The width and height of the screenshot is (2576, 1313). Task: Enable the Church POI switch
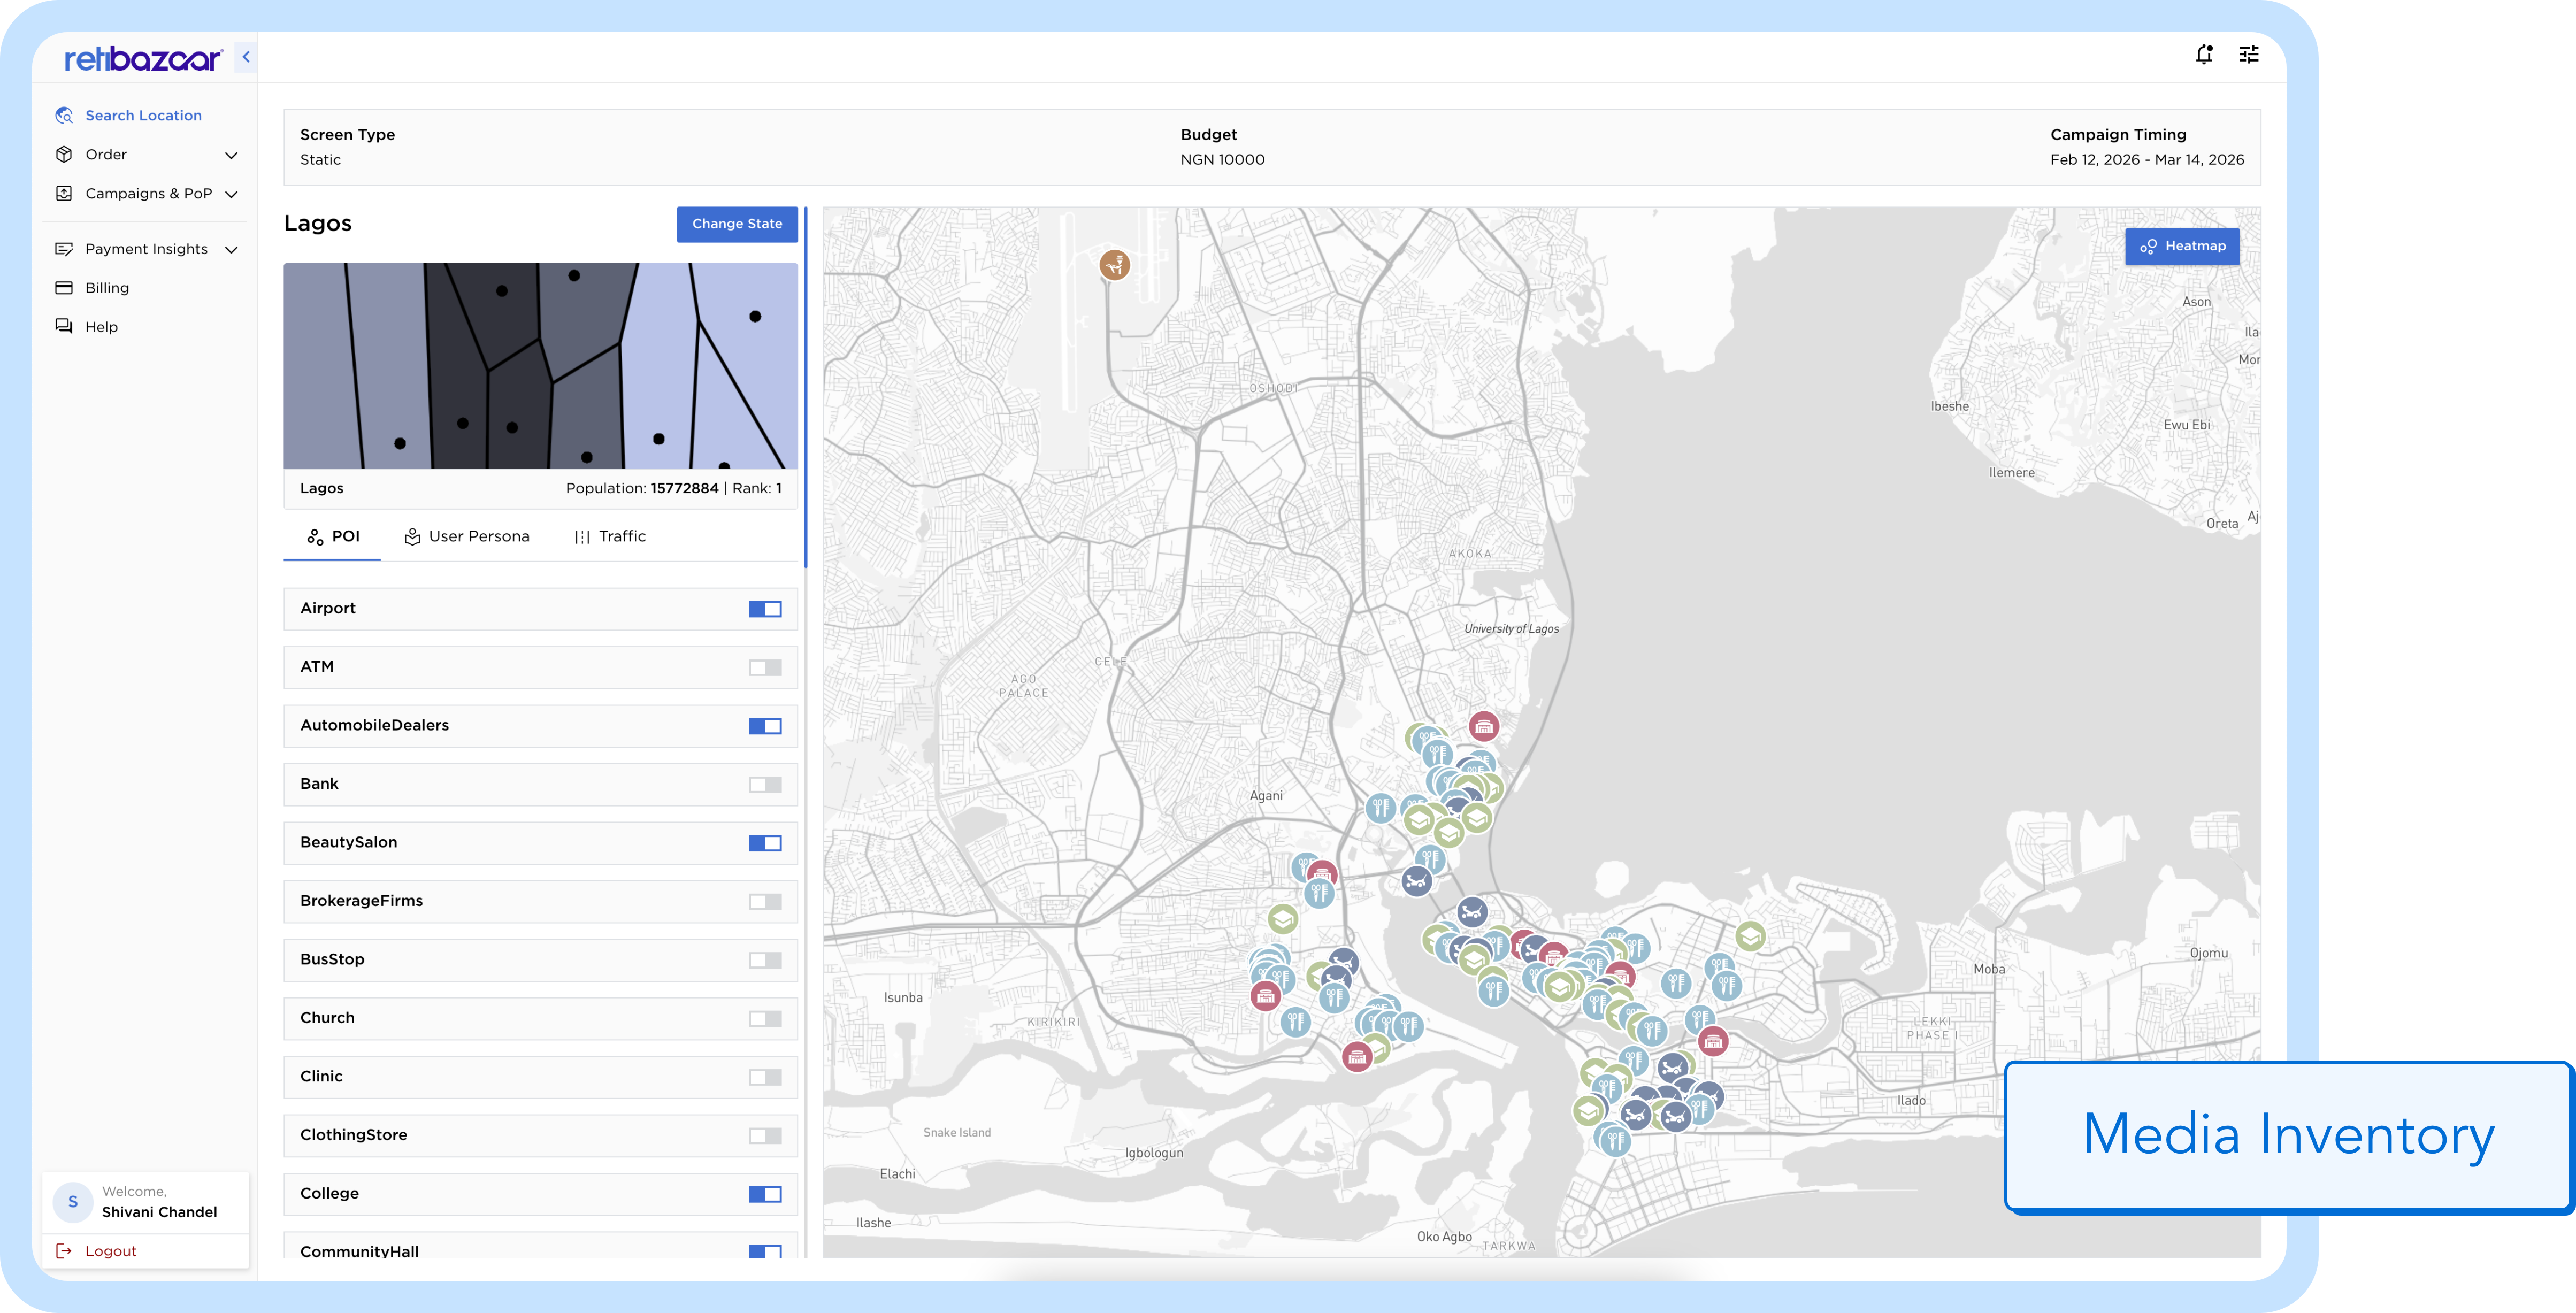pyautogui.click(x=765, y=1019)
